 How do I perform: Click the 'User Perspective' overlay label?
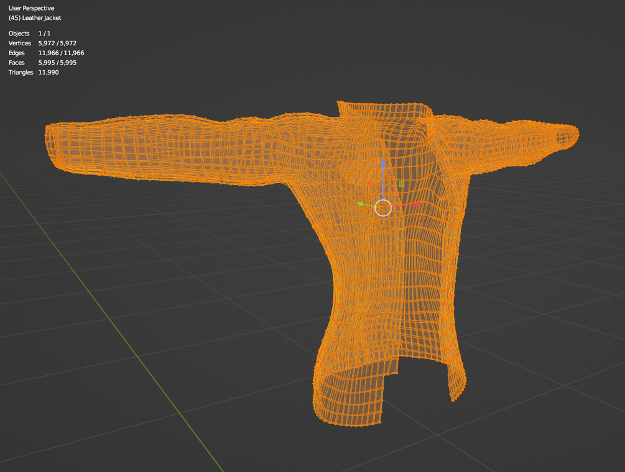pos(32,8)
